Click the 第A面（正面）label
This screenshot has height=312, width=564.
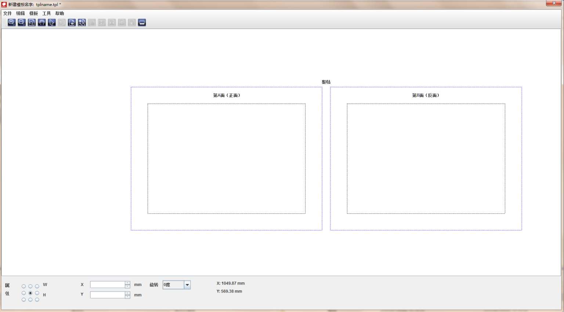(x=227, y=95)
